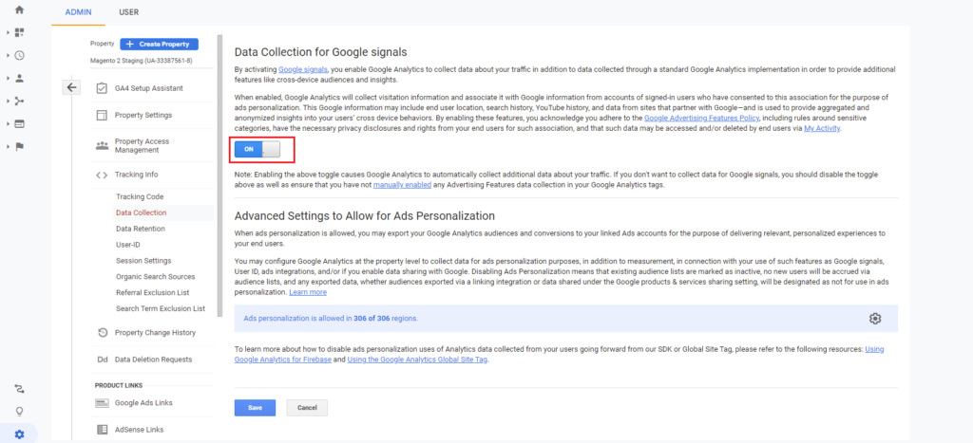This screenshot has height=443, width=973.
Task: Open Audience person icon in left rail
Action: click(x=19, y=78)
